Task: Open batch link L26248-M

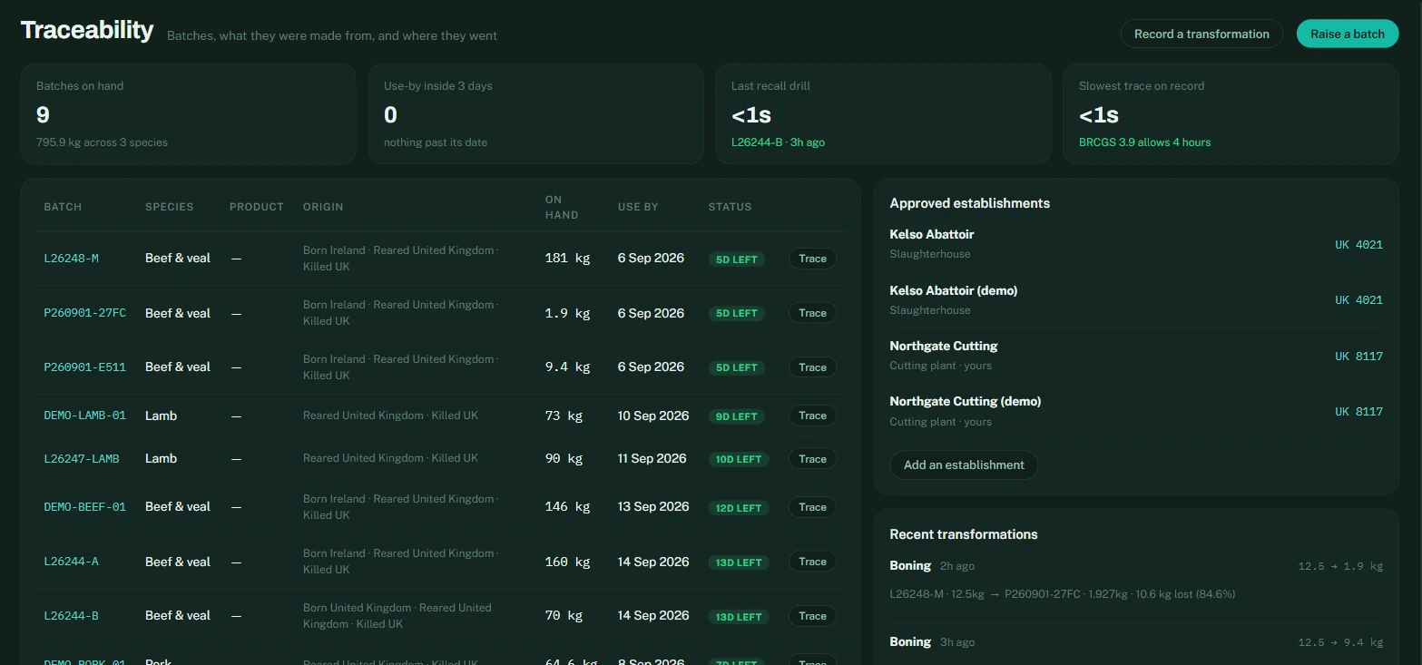Action: 71,259
